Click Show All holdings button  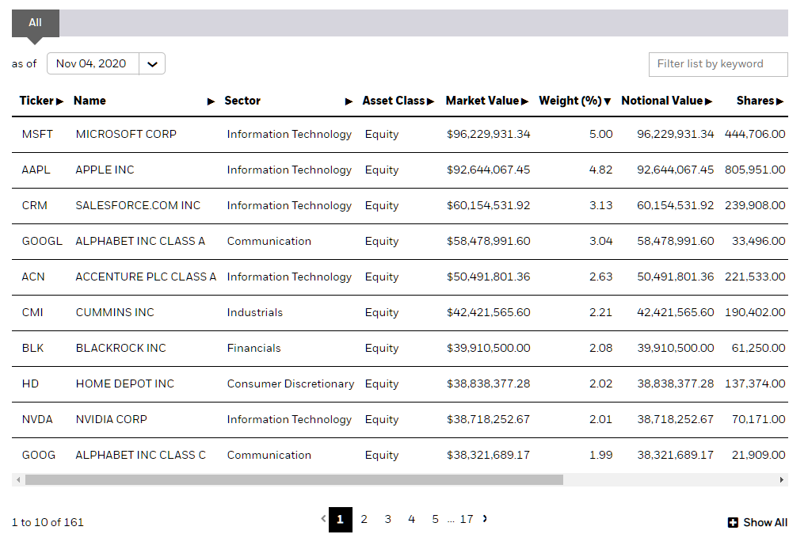click(x=757, y=522)
